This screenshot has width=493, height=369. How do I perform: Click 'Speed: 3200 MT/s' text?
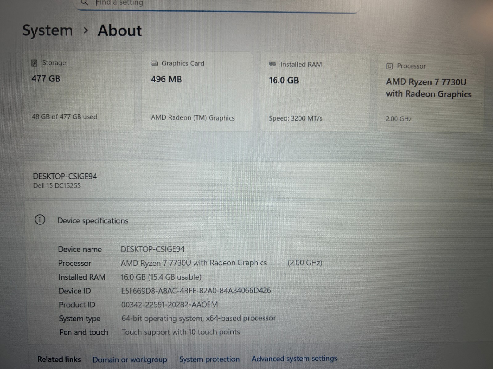[295, 118]
